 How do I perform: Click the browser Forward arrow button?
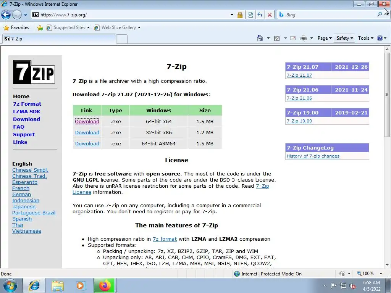17,15
